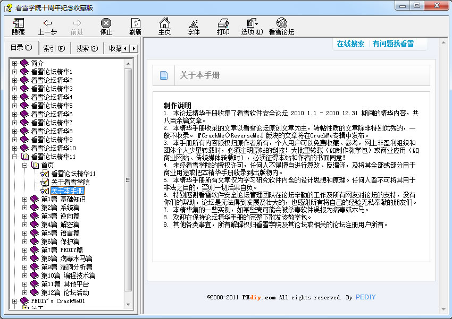Select the 第2篇 系统篇 tree row
This screenshot has width=452, height=319.
(60, 208)
